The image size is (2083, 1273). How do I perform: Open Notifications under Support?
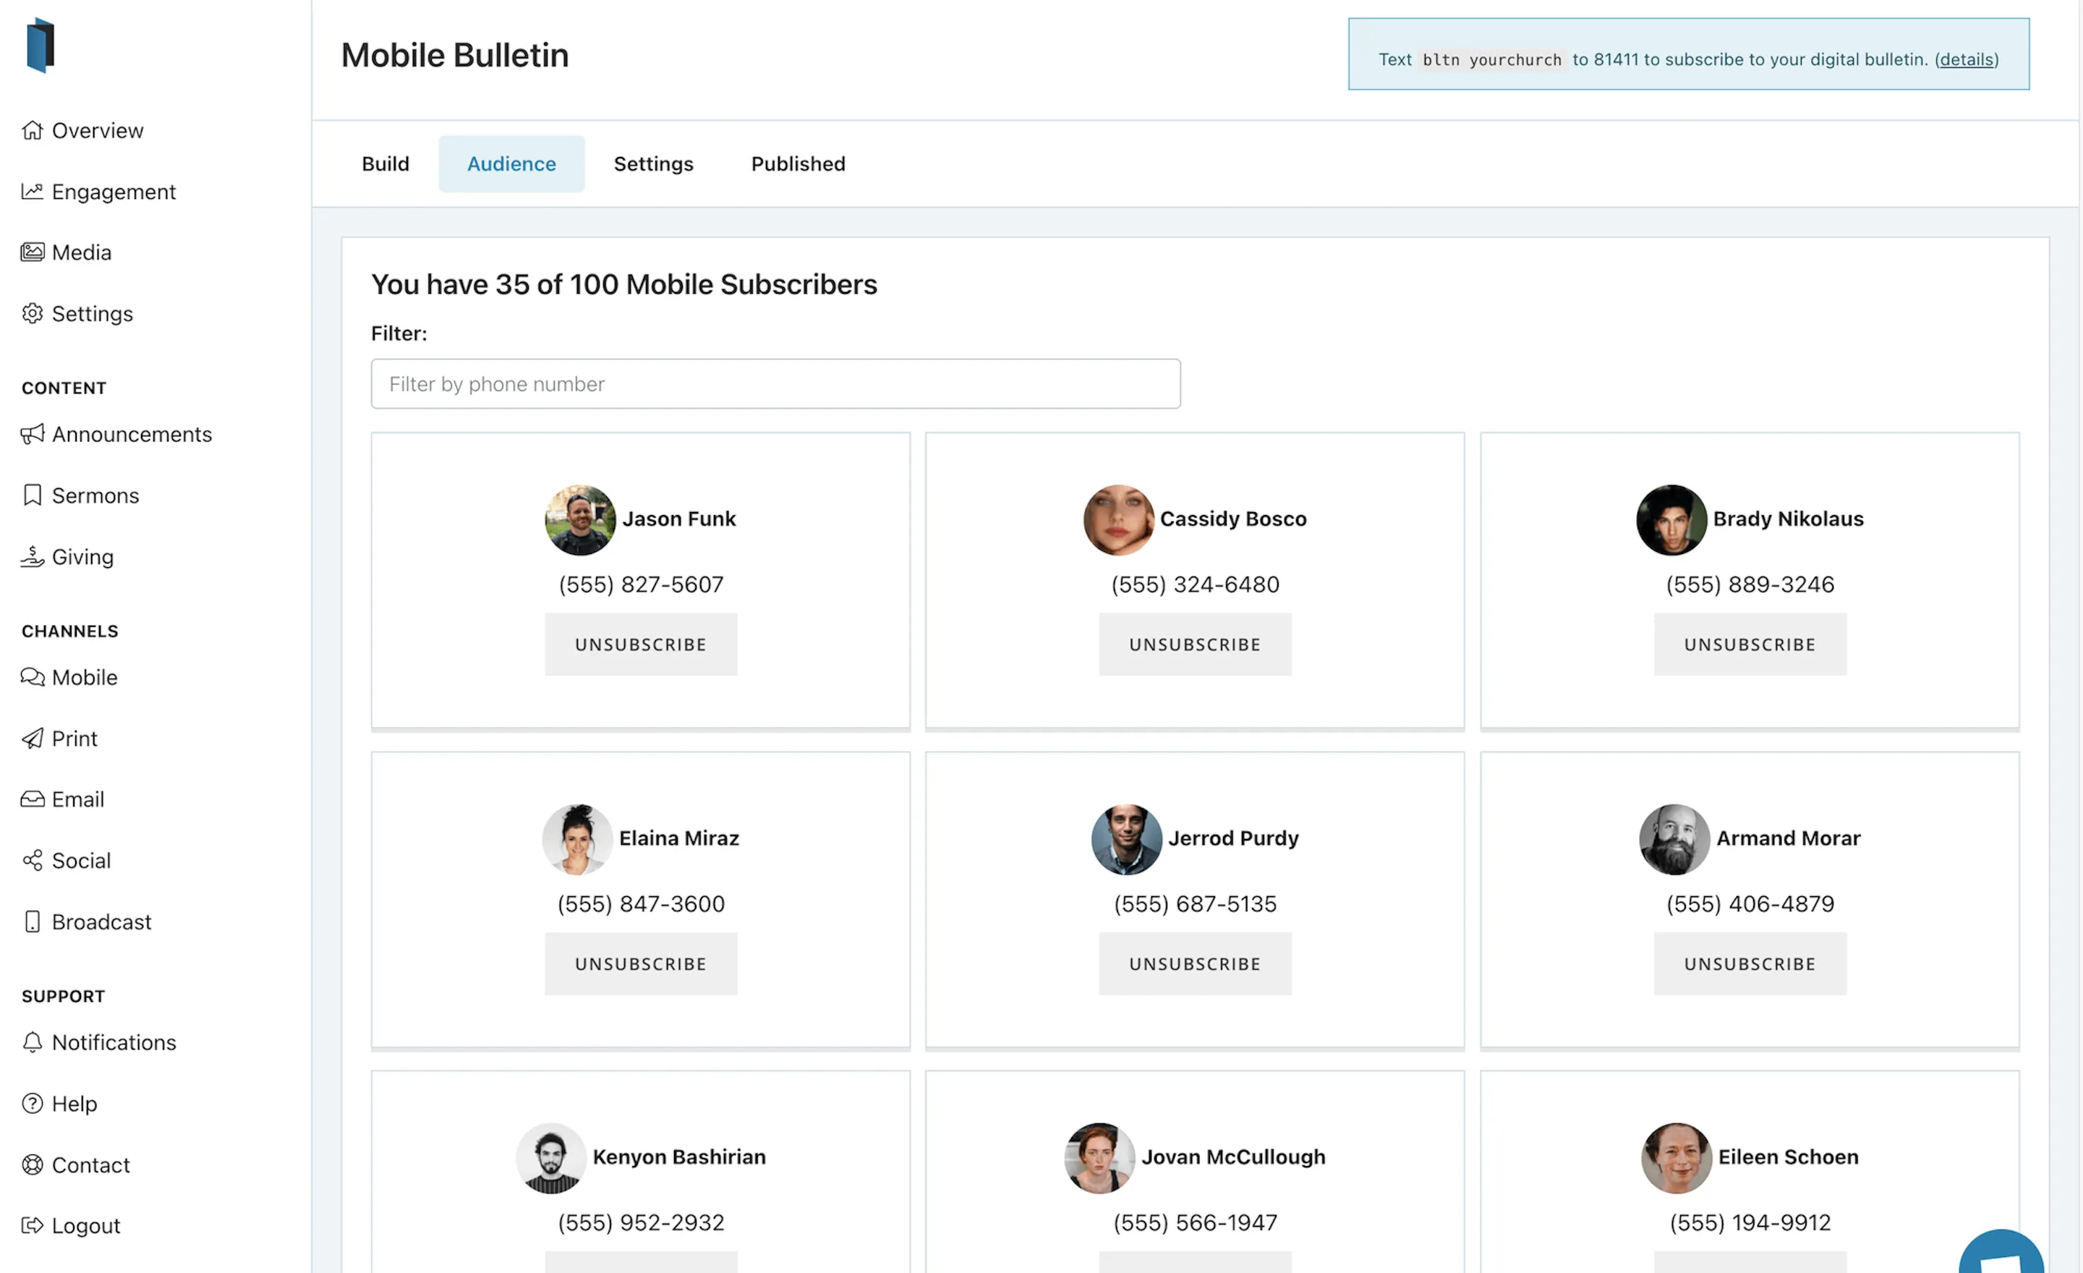114,1042
